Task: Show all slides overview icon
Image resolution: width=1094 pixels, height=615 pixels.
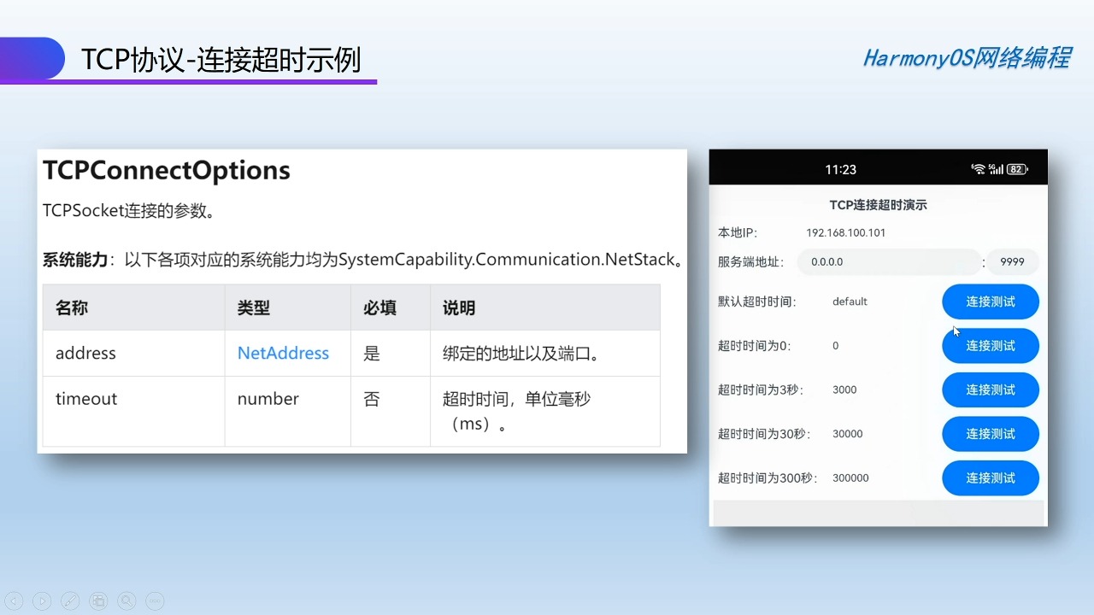Action: tap(98, 600)
